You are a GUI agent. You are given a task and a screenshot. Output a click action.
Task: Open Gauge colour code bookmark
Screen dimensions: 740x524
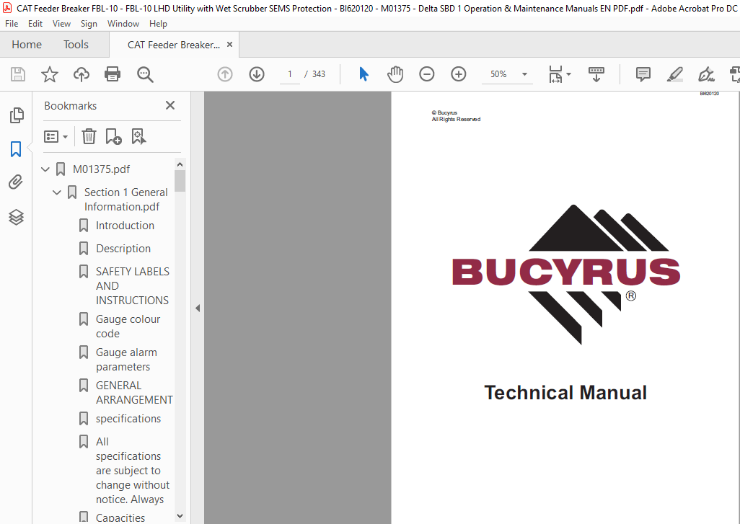coord(128,327)
